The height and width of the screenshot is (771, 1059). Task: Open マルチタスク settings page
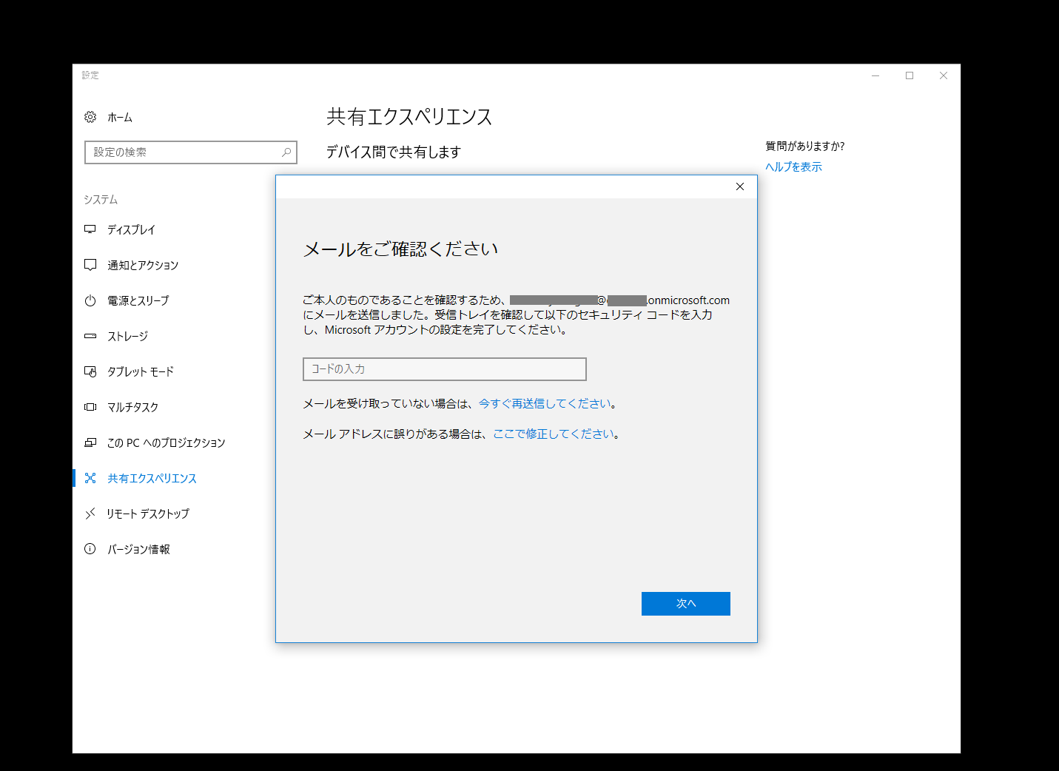pyautogui.click(x=132, y=407)
